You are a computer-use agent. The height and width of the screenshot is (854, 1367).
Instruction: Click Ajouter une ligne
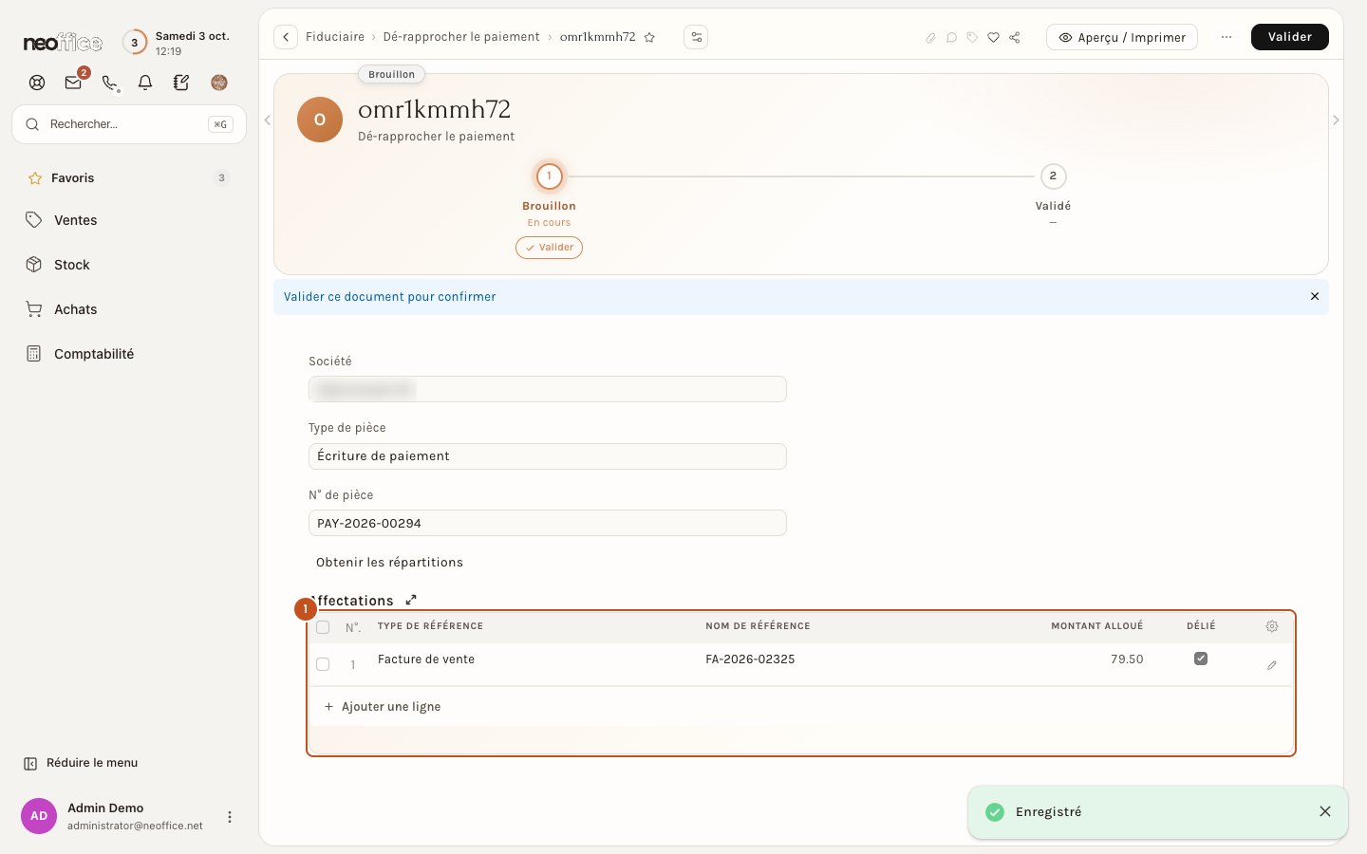point(383,707)
